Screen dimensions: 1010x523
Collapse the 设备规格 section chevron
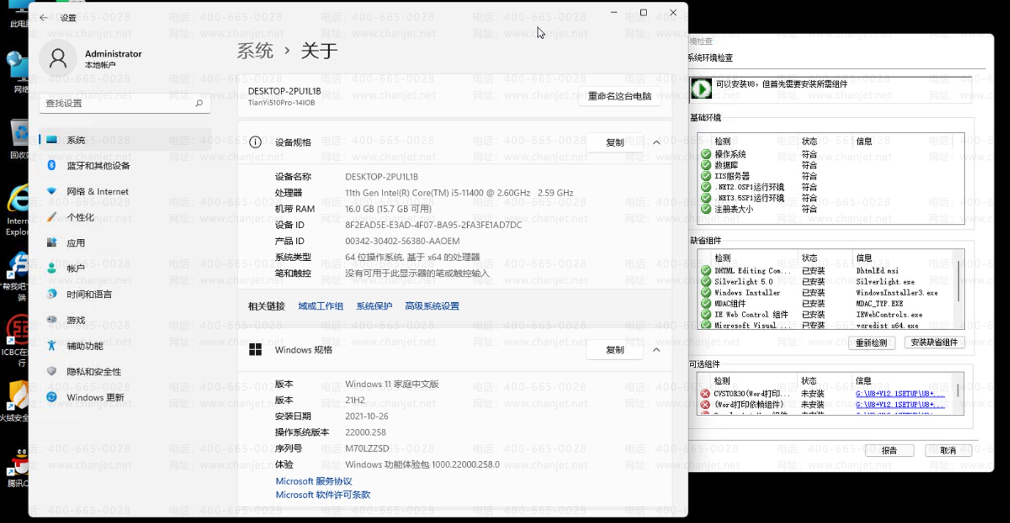click(x=656, y=142)
